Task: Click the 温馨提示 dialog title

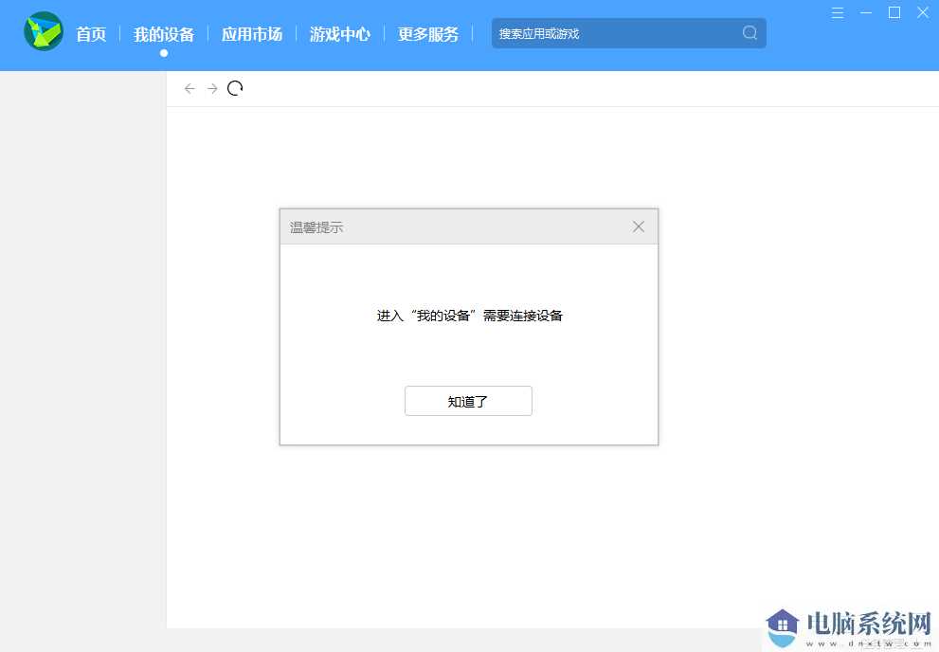Action: (x=316, y=227)
